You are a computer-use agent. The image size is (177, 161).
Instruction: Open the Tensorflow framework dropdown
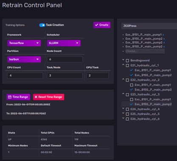coord(24,43)
